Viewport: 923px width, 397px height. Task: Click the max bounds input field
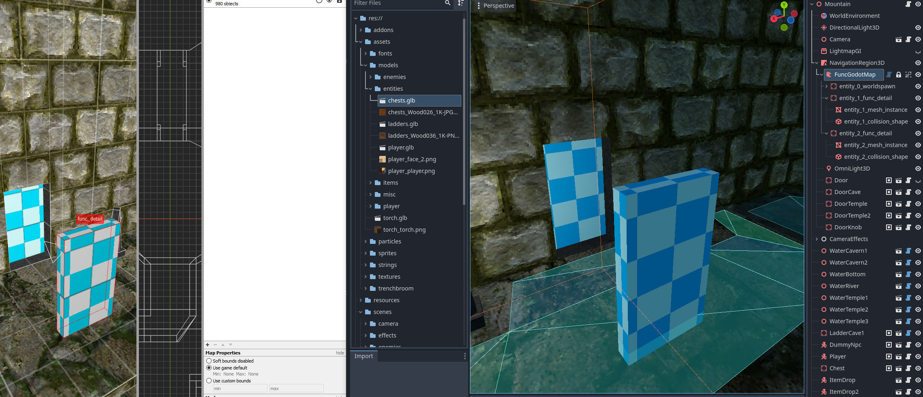tap(296, 388)
